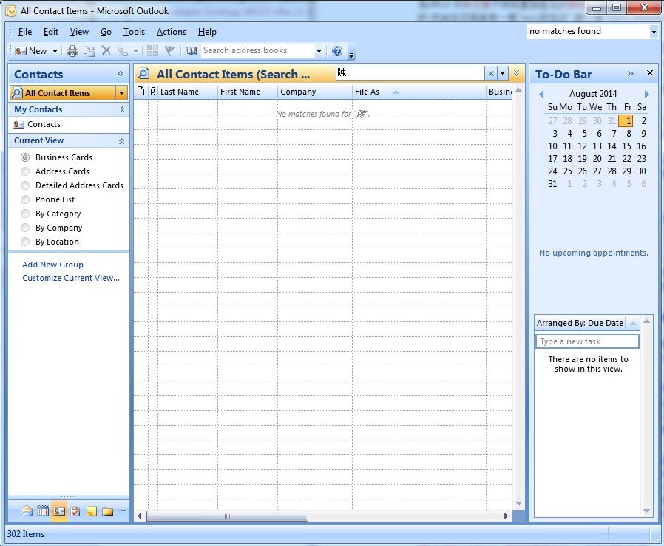Switch to Contacts navigation icon
This screenshot has height=546, width=664.
pyautogui.click(x=59, y=511)
